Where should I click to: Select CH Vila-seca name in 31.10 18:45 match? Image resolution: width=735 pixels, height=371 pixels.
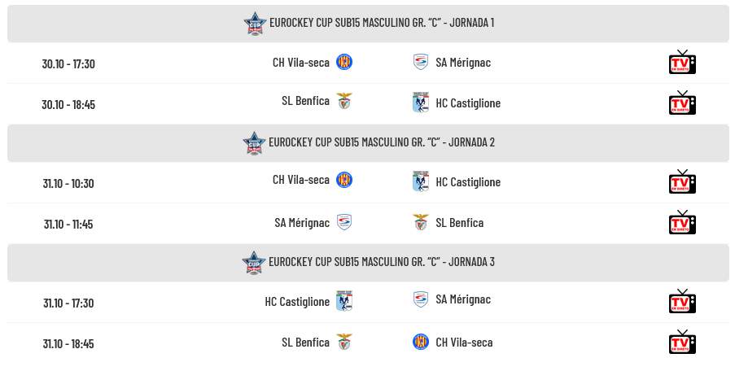click(464, 342)
